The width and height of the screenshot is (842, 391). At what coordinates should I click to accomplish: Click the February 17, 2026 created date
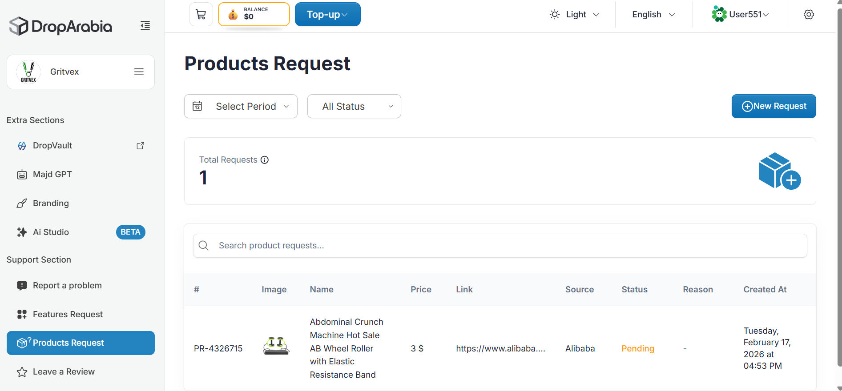point(767,348)
